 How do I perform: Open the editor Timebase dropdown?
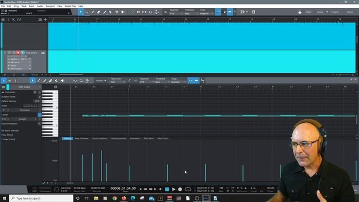tap(162, 82)
